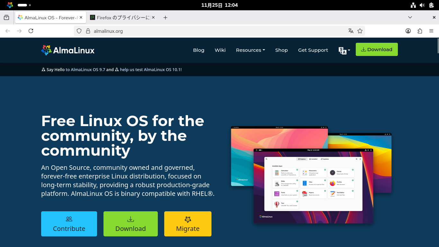The height and width of the screenshot is (247, 439).
Task: Expand the list all tabs chevron
Action: [x=410, y=17]
